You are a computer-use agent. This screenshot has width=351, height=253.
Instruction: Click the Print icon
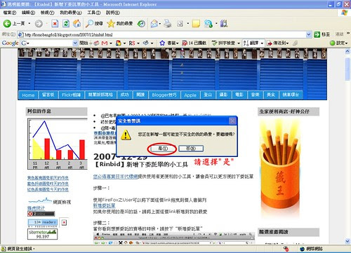167,23
